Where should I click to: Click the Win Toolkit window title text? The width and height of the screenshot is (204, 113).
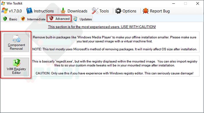pyautogui.click(x=14, y=3)
